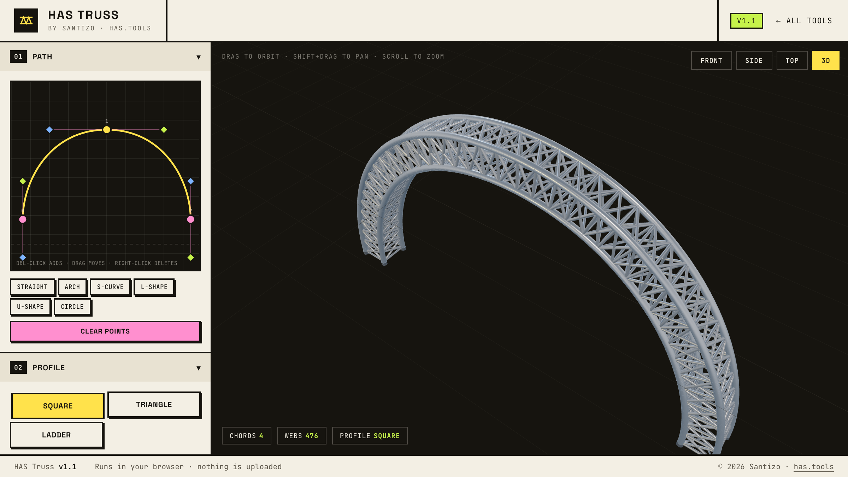
Task: Click the Chords 4 stat label
Action: (x=246, y=436)
